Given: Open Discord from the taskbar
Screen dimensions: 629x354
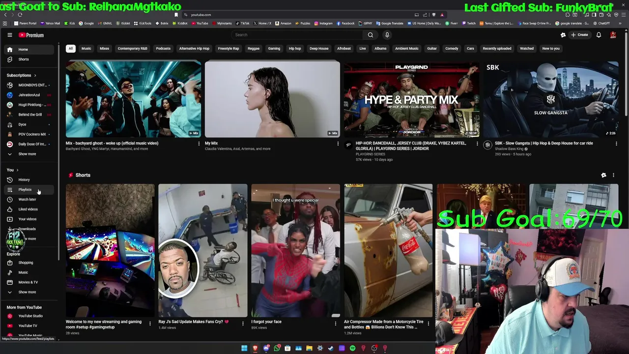Looking at the screenshot, I should tap(266, 349).
